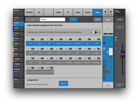This screenshot has width=138, height=105.
Task: Go to next channel with Next arrow
Action: click(111, 12)
